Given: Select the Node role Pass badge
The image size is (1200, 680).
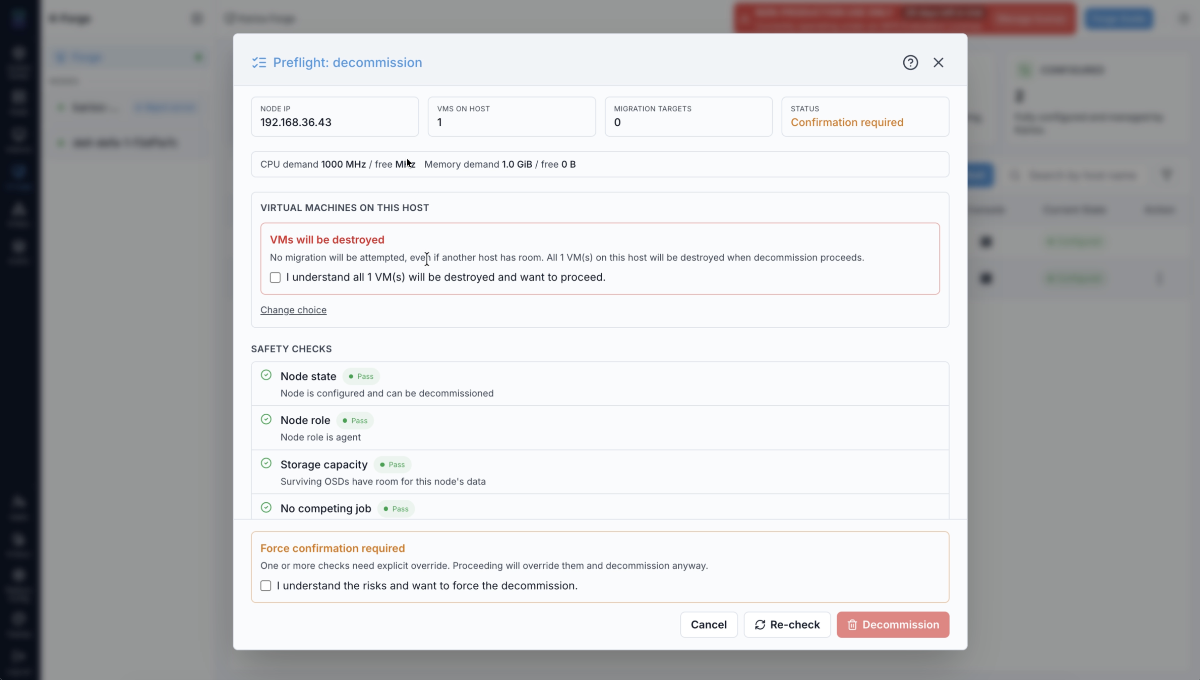Looking at the screenshot, I should pyautogui.click(x=355, y=420).
